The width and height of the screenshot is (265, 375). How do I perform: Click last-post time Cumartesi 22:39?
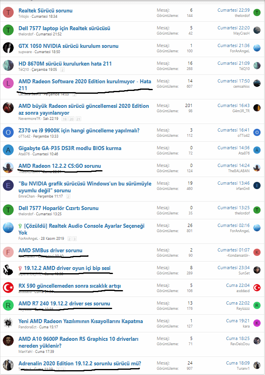(234, 10)
